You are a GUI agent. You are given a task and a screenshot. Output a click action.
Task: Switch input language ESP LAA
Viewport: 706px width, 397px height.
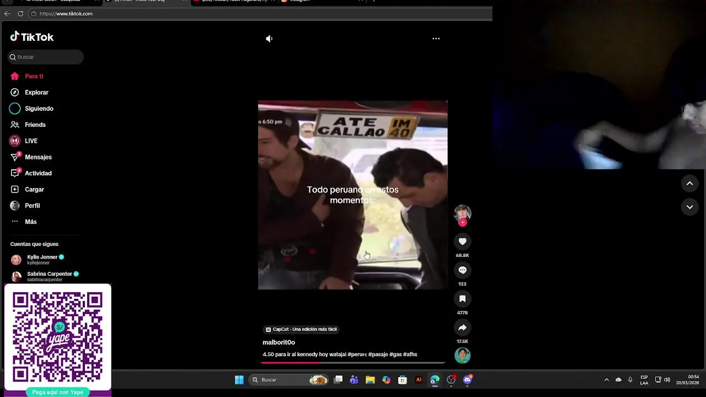click(x=644, y=380)
